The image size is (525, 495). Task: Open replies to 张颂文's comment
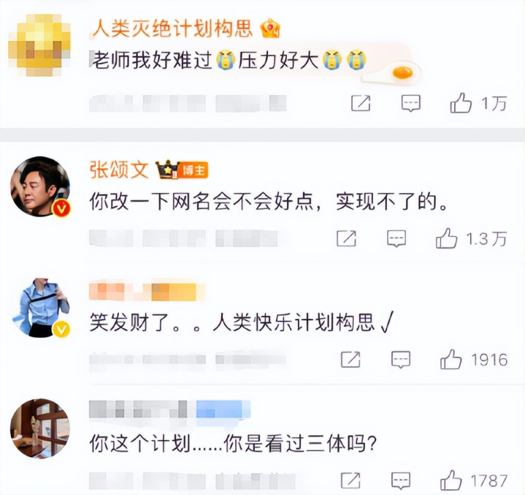tap(396, 238)
